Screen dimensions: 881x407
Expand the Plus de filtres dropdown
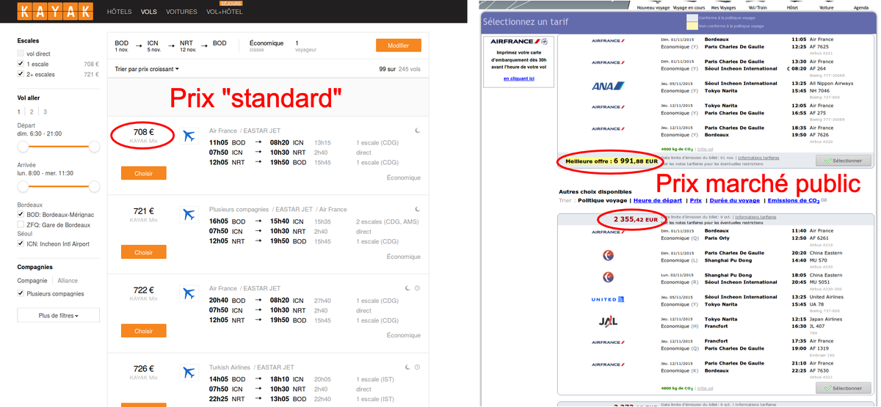pos(58,315)
